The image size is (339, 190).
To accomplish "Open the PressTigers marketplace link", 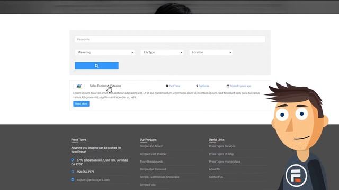I will (225, 161).
